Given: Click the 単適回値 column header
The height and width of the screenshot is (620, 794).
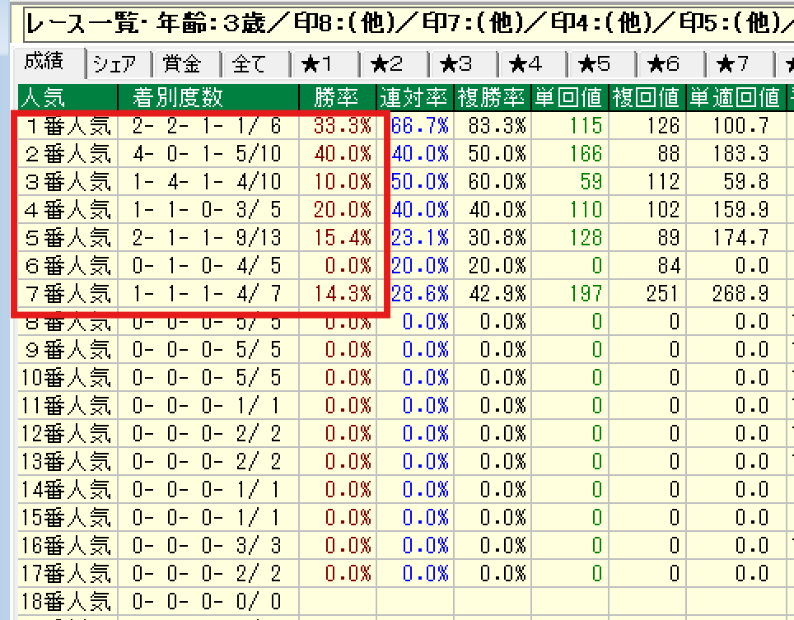Looking at the screenshot, I should (735, 97).
